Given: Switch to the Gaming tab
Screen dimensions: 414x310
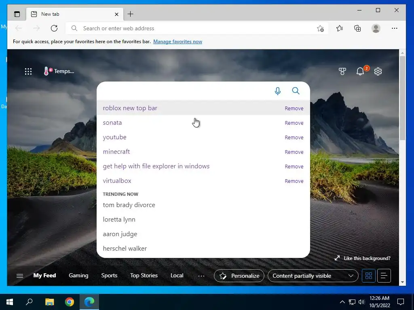Looking at the screenshot, I should click(x=78, y=275).
